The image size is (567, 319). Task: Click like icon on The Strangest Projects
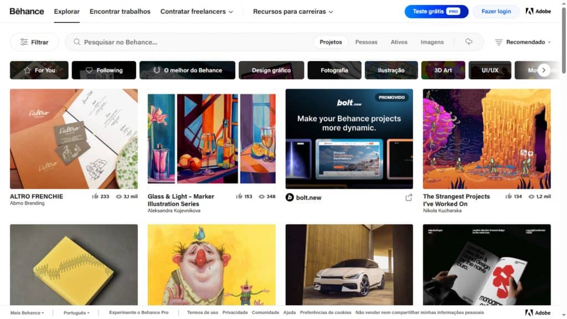point(508,197)
